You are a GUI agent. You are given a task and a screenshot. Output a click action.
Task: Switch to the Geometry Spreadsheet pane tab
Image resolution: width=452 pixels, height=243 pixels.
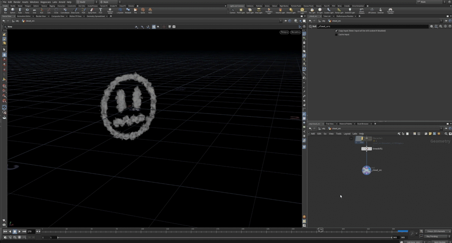pos(96,16)
